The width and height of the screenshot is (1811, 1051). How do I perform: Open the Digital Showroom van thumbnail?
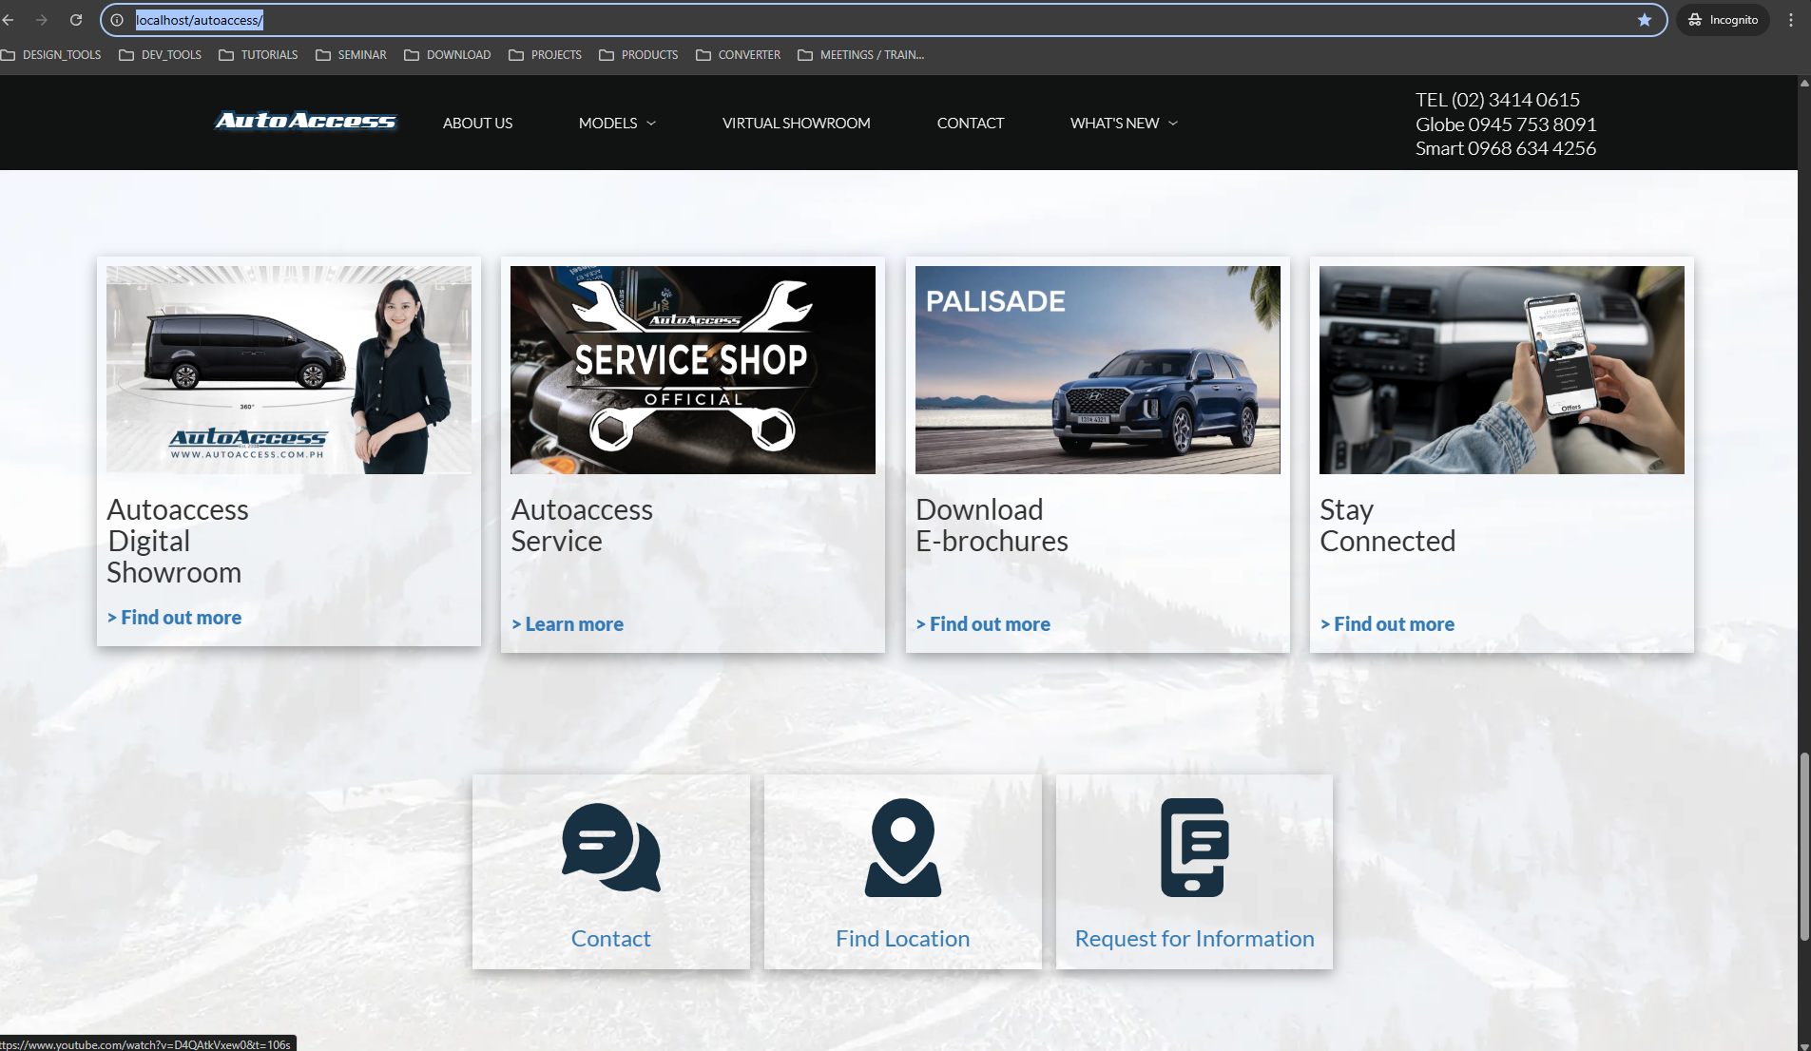click(289, 370)
